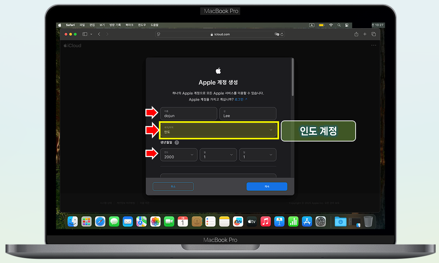Click Safari Share icon in toolbar
The height and width of the screenshot is (263, 439).
[356, 34]
